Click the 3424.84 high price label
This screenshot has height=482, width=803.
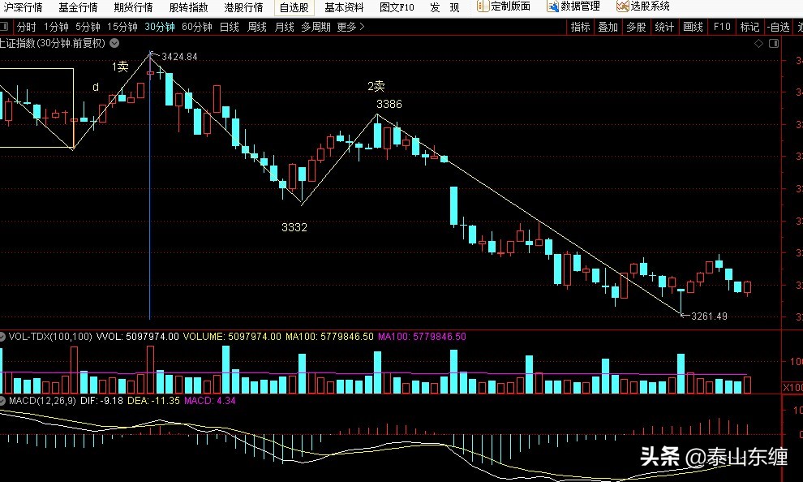click(x=179, y=57)
